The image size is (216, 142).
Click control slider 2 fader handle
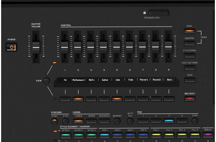point(78,47)
